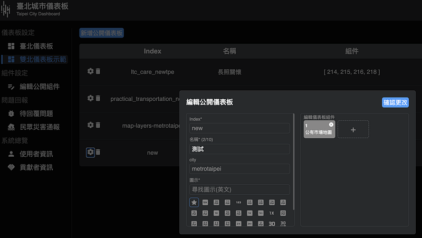This screenshot has width=422, height=238.
Task: Click the 組件 column header
Action: [352, 51]
